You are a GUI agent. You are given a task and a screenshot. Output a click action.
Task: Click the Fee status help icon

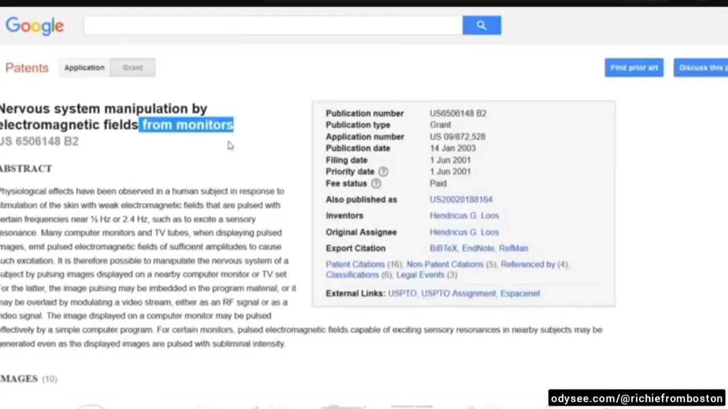[376, 184]
